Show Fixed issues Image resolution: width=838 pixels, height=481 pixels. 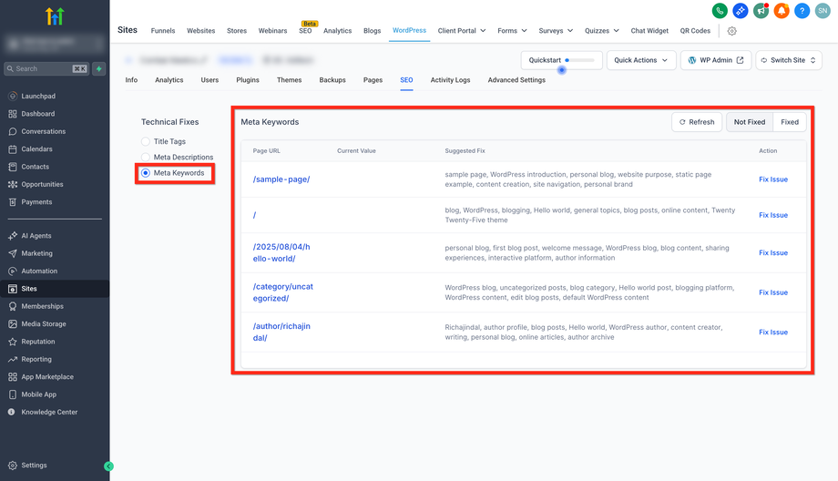tap(790, 122)
